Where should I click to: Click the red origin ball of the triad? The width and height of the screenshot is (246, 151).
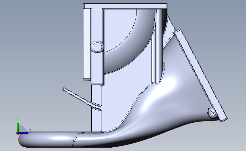tap(18, 133)
